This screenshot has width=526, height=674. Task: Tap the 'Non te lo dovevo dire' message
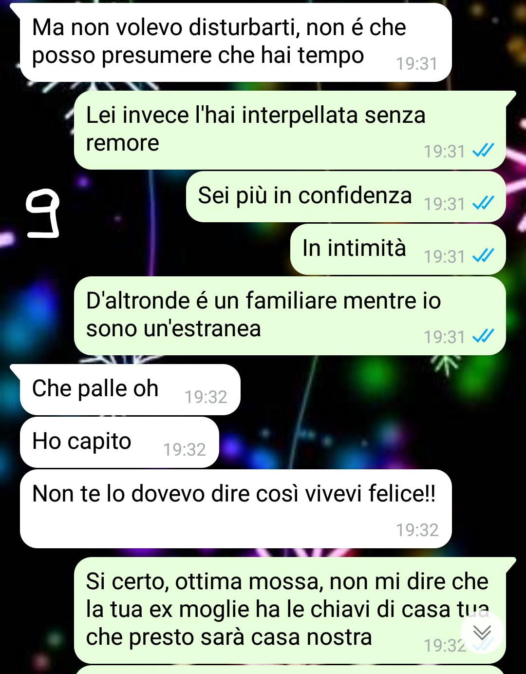point(236,509)
